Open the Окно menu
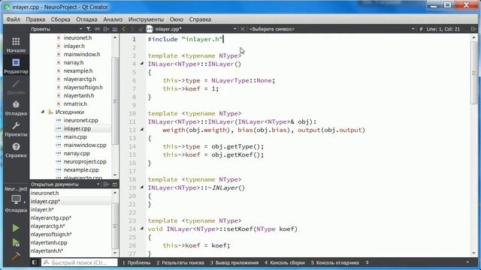Screen dimensions: 481x270 (177, 19)
